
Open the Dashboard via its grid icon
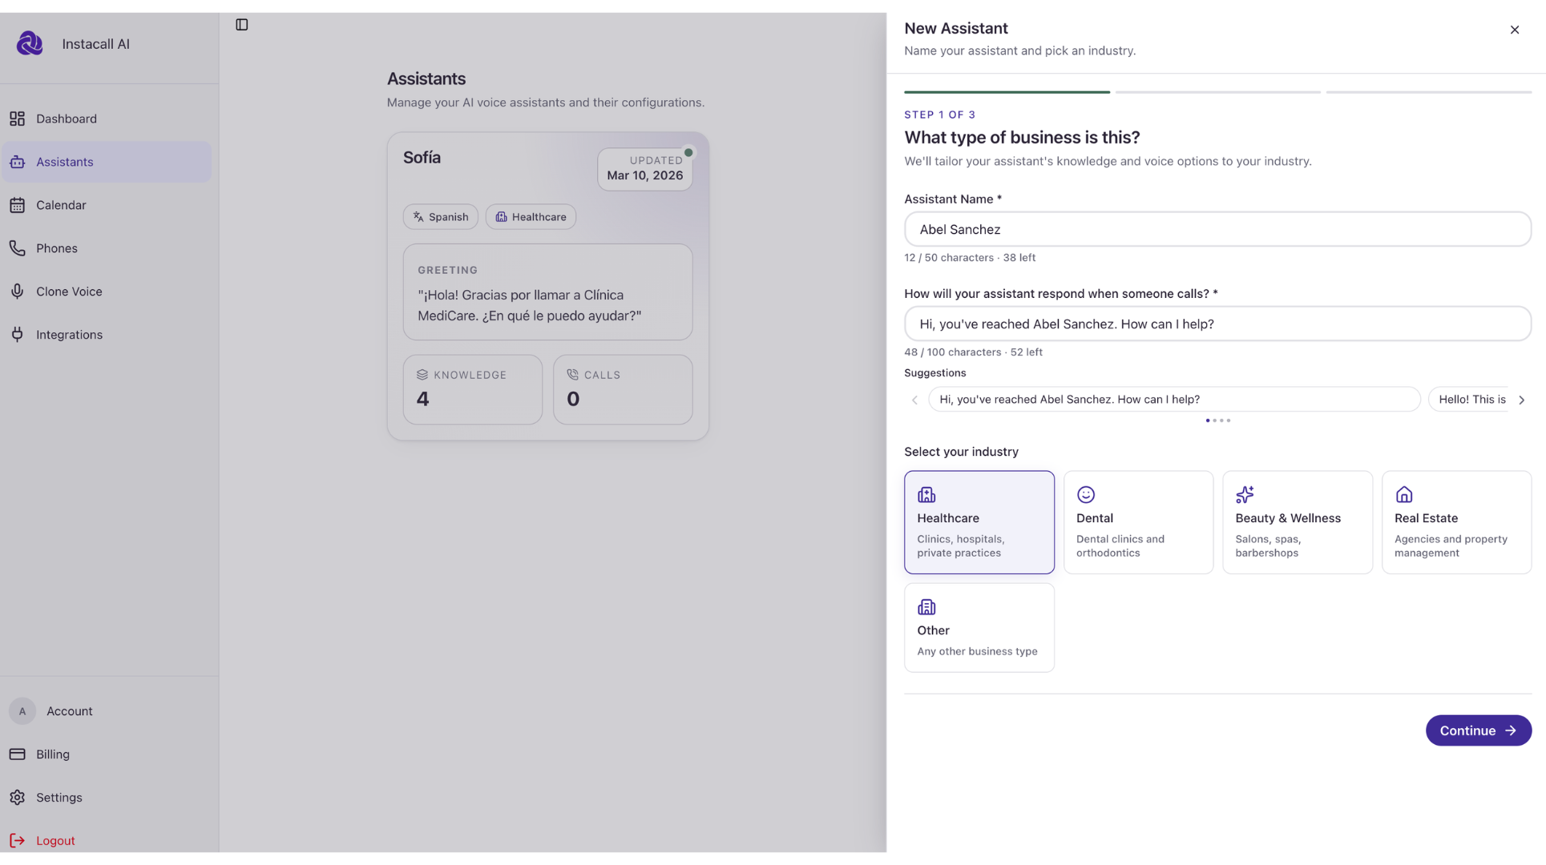point(17,119)
